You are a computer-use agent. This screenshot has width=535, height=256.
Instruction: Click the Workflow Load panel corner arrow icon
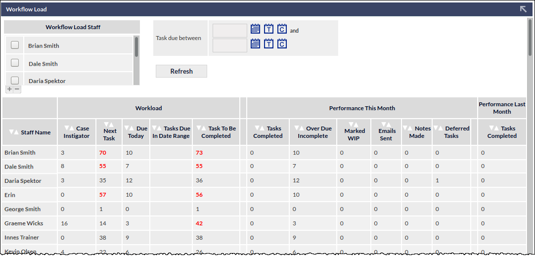(x=523, y=9)
